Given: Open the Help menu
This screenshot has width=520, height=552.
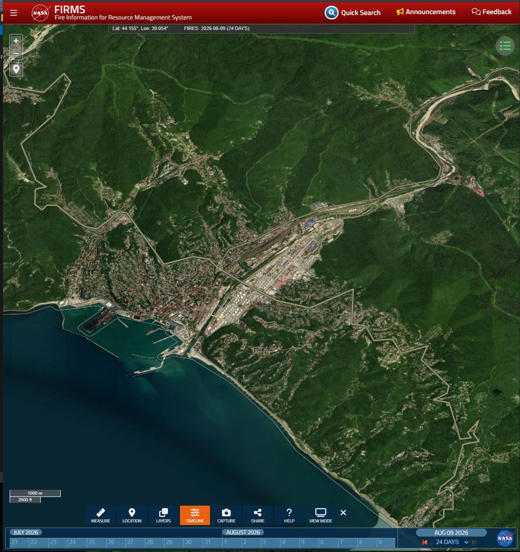Looking at the screenshot, I should click(x=289, y=515).
